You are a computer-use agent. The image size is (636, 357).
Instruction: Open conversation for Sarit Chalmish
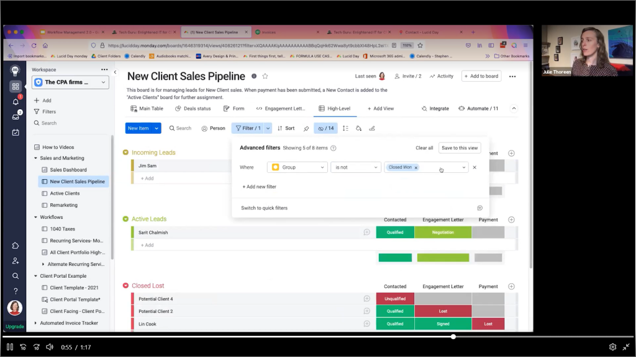click(366, 232)
